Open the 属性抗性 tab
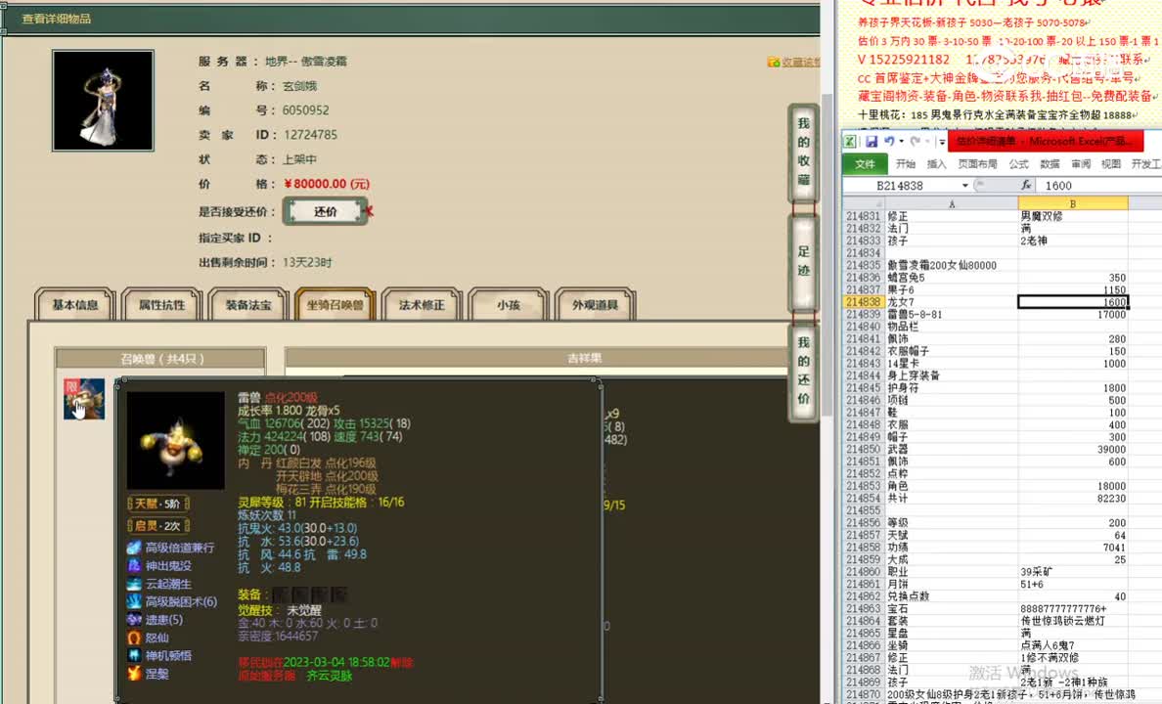This screenshot has width=1162, height=704. click(x=161, y=304)
